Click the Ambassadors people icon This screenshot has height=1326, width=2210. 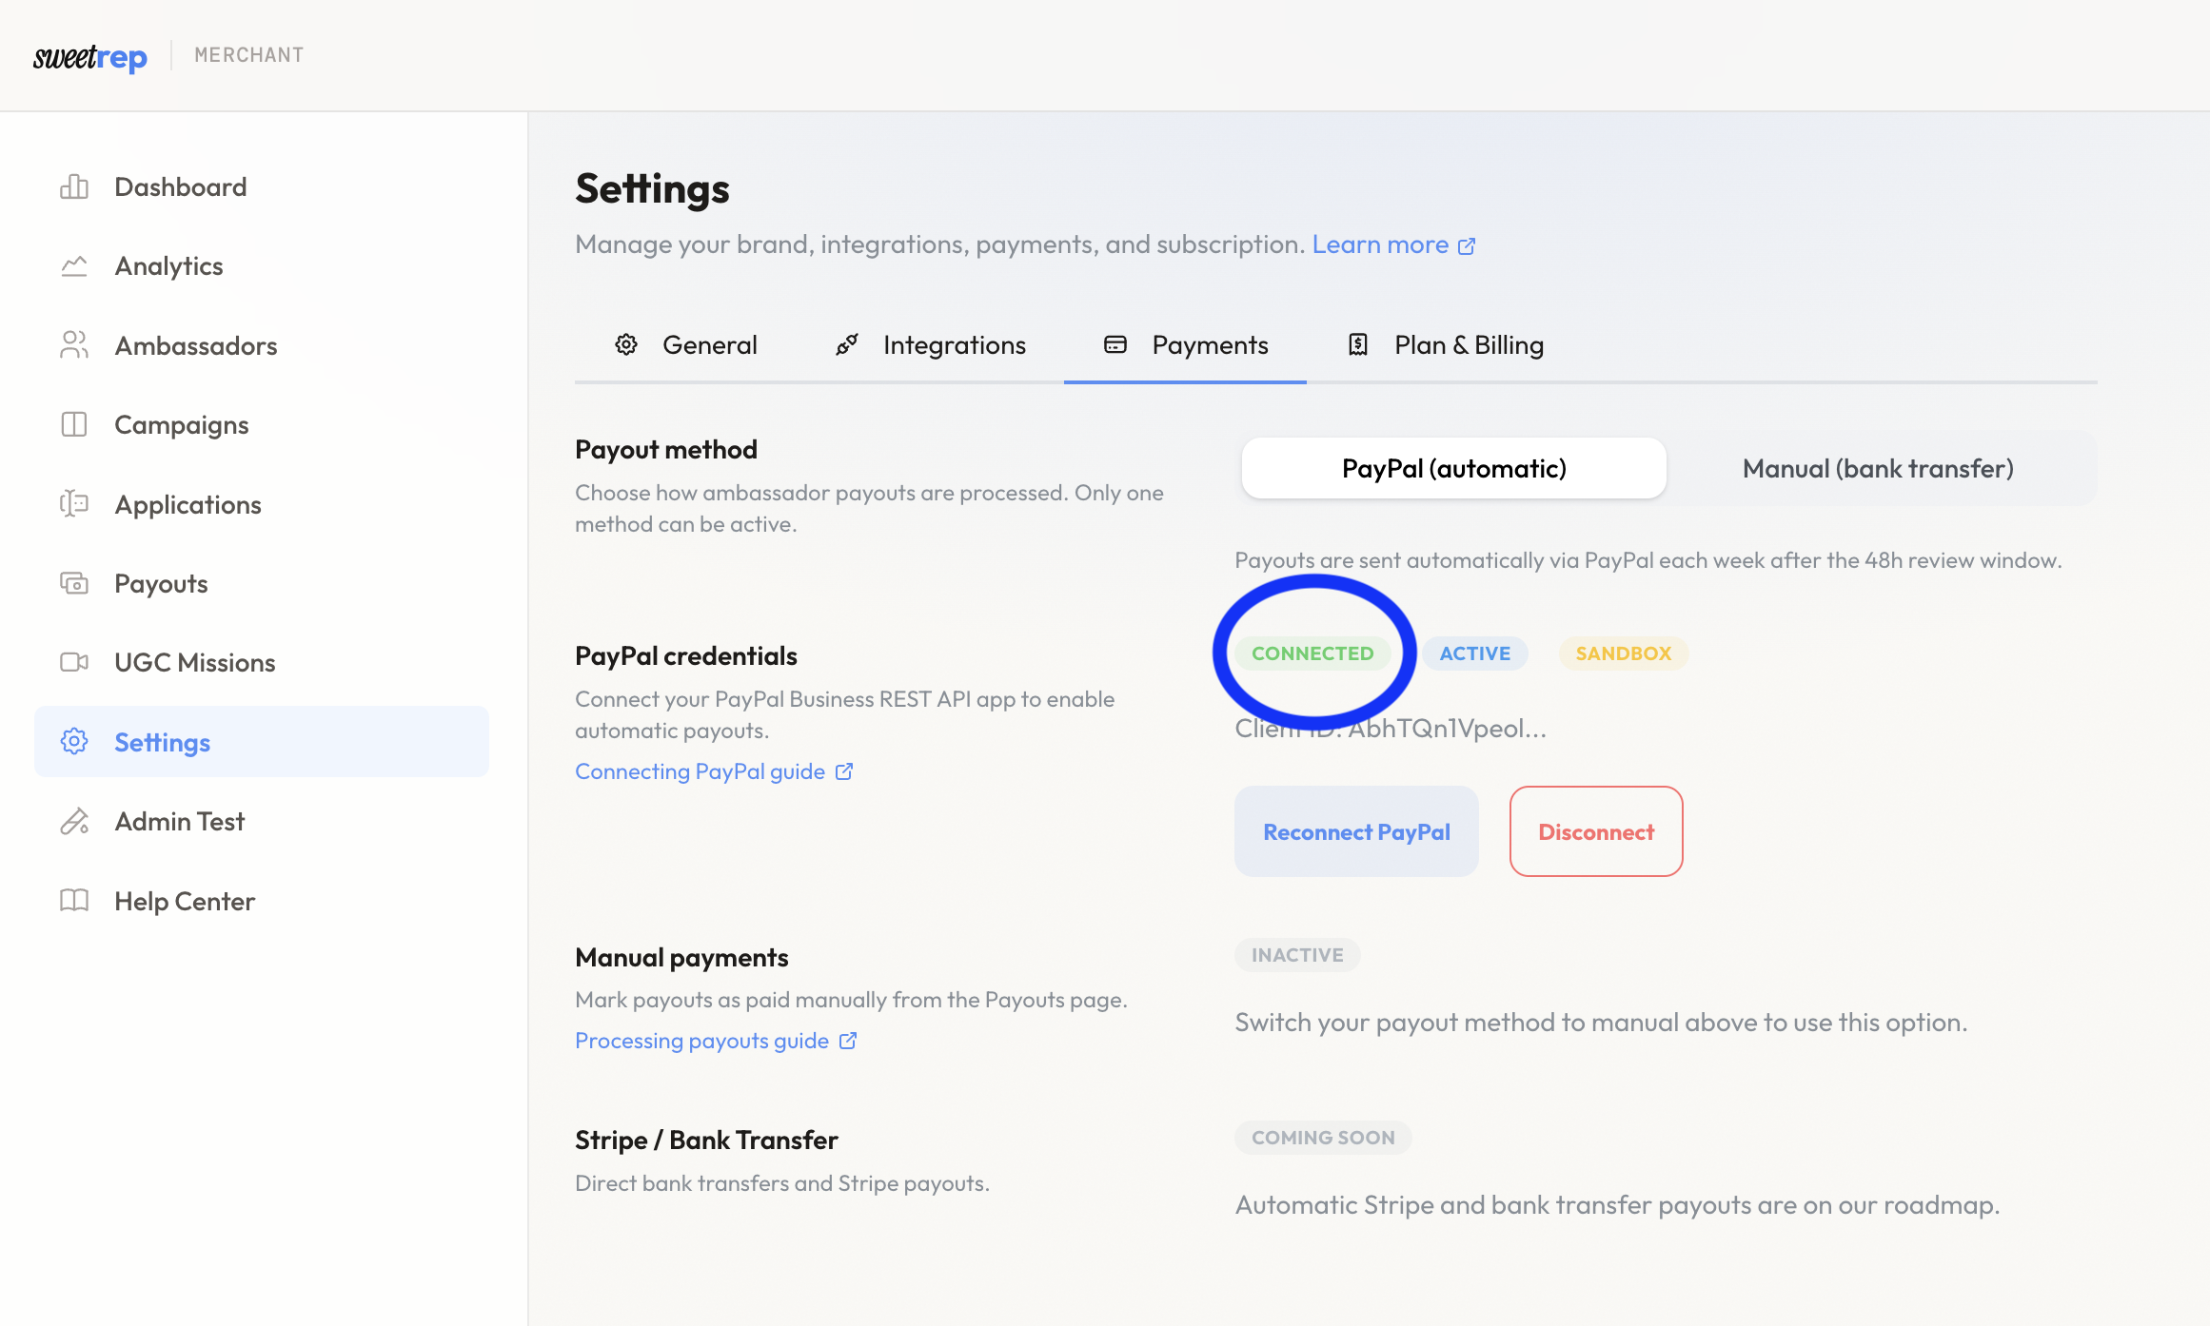click(74, 345)
